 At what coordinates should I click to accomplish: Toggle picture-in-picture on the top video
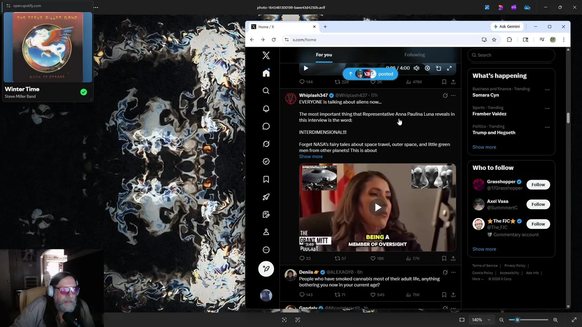click(x=438, y=68)
